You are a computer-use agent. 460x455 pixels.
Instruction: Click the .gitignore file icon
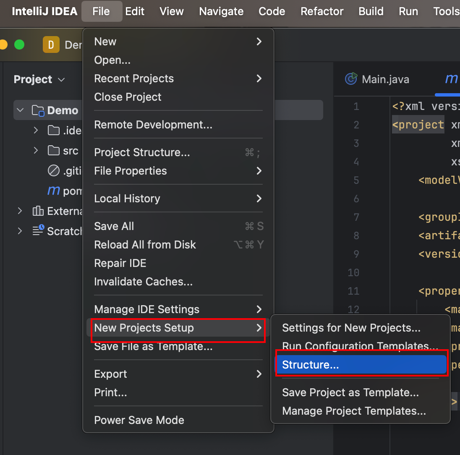click(53, 171)
